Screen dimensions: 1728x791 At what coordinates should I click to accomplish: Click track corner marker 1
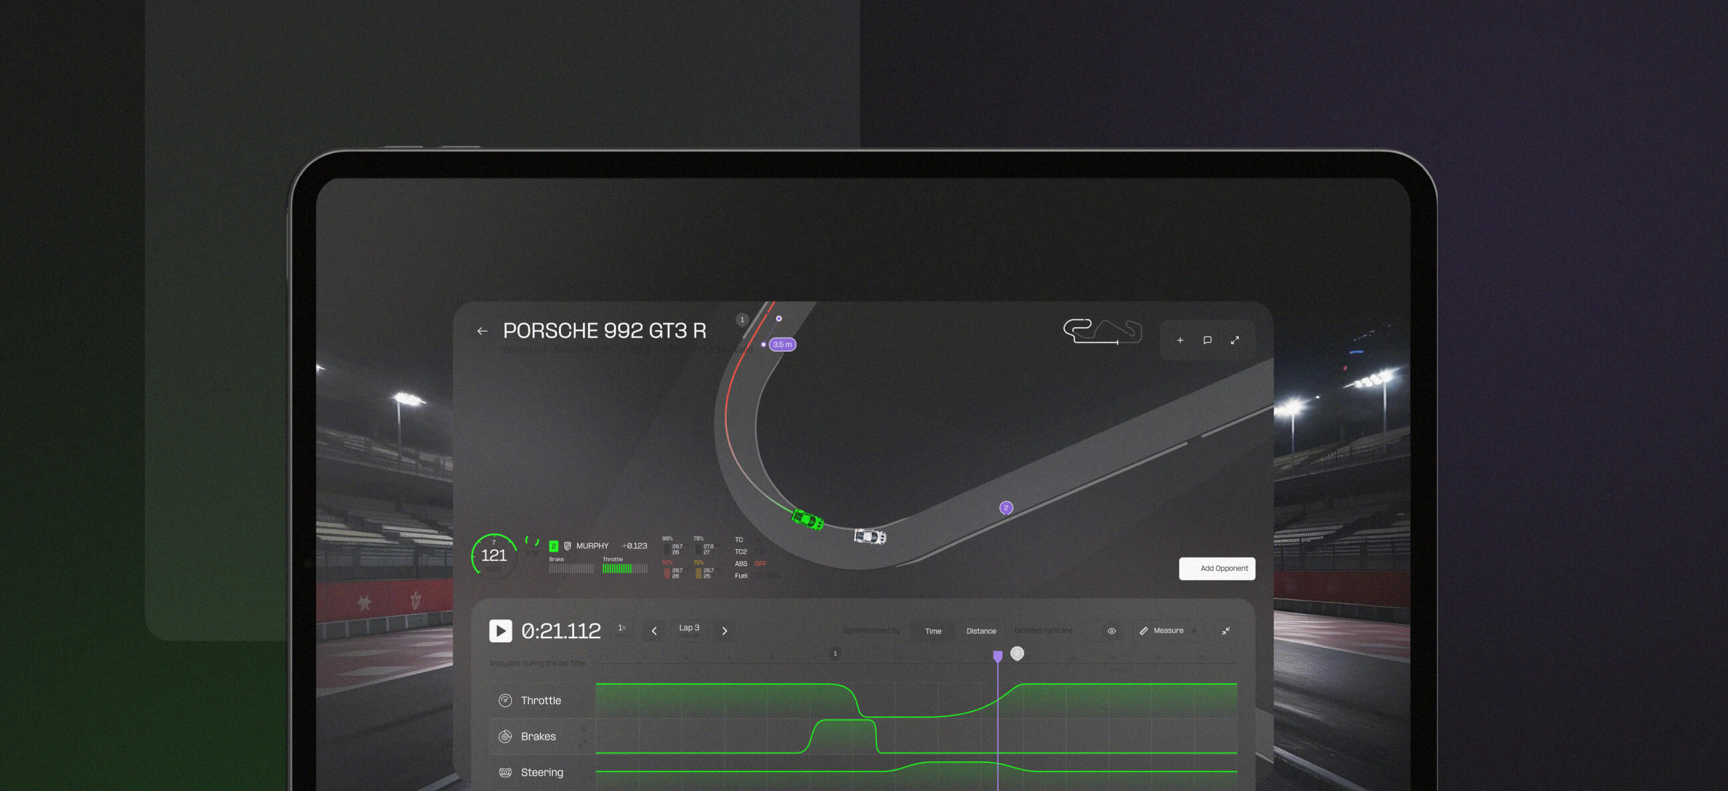(x=742, y=319)
